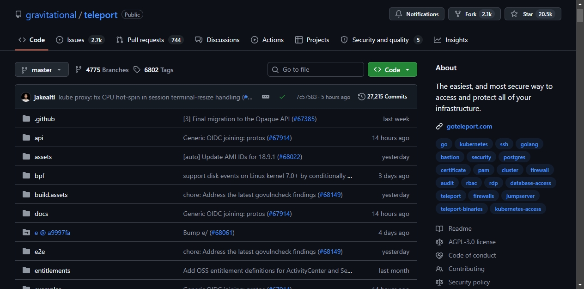Click the history clock icon by Commits

pyautogui.click(x=361, y=97)
